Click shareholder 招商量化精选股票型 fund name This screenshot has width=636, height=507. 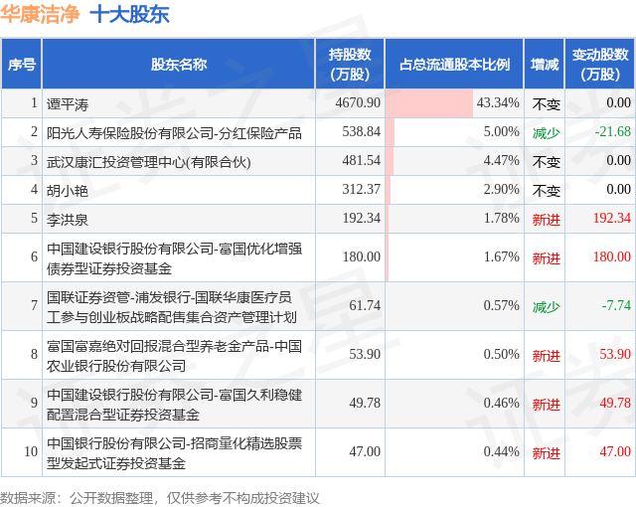[x=174, y=452]
